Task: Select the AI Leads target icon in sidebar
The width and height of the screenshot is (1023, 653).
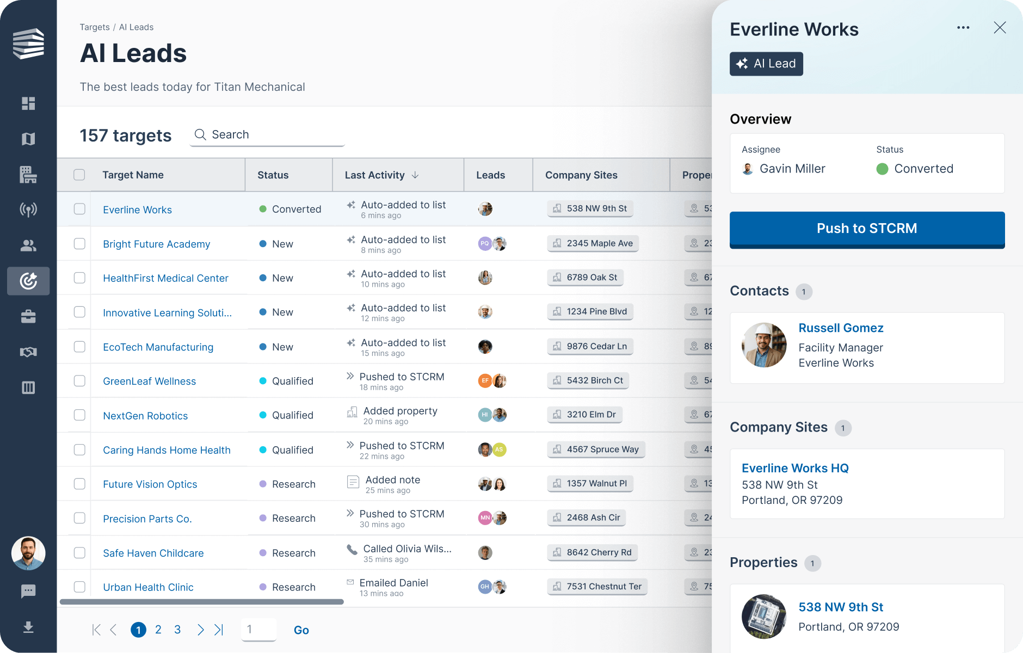Action: (x=28, y=281)
